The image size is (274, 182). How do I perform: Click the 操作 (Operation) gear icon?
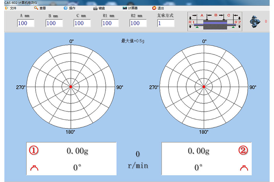pyautogui.click(x=65, y=8)
